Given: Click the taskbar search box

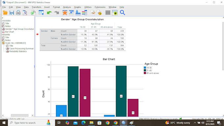Looking at the screenshot, I should pos(31,123).
